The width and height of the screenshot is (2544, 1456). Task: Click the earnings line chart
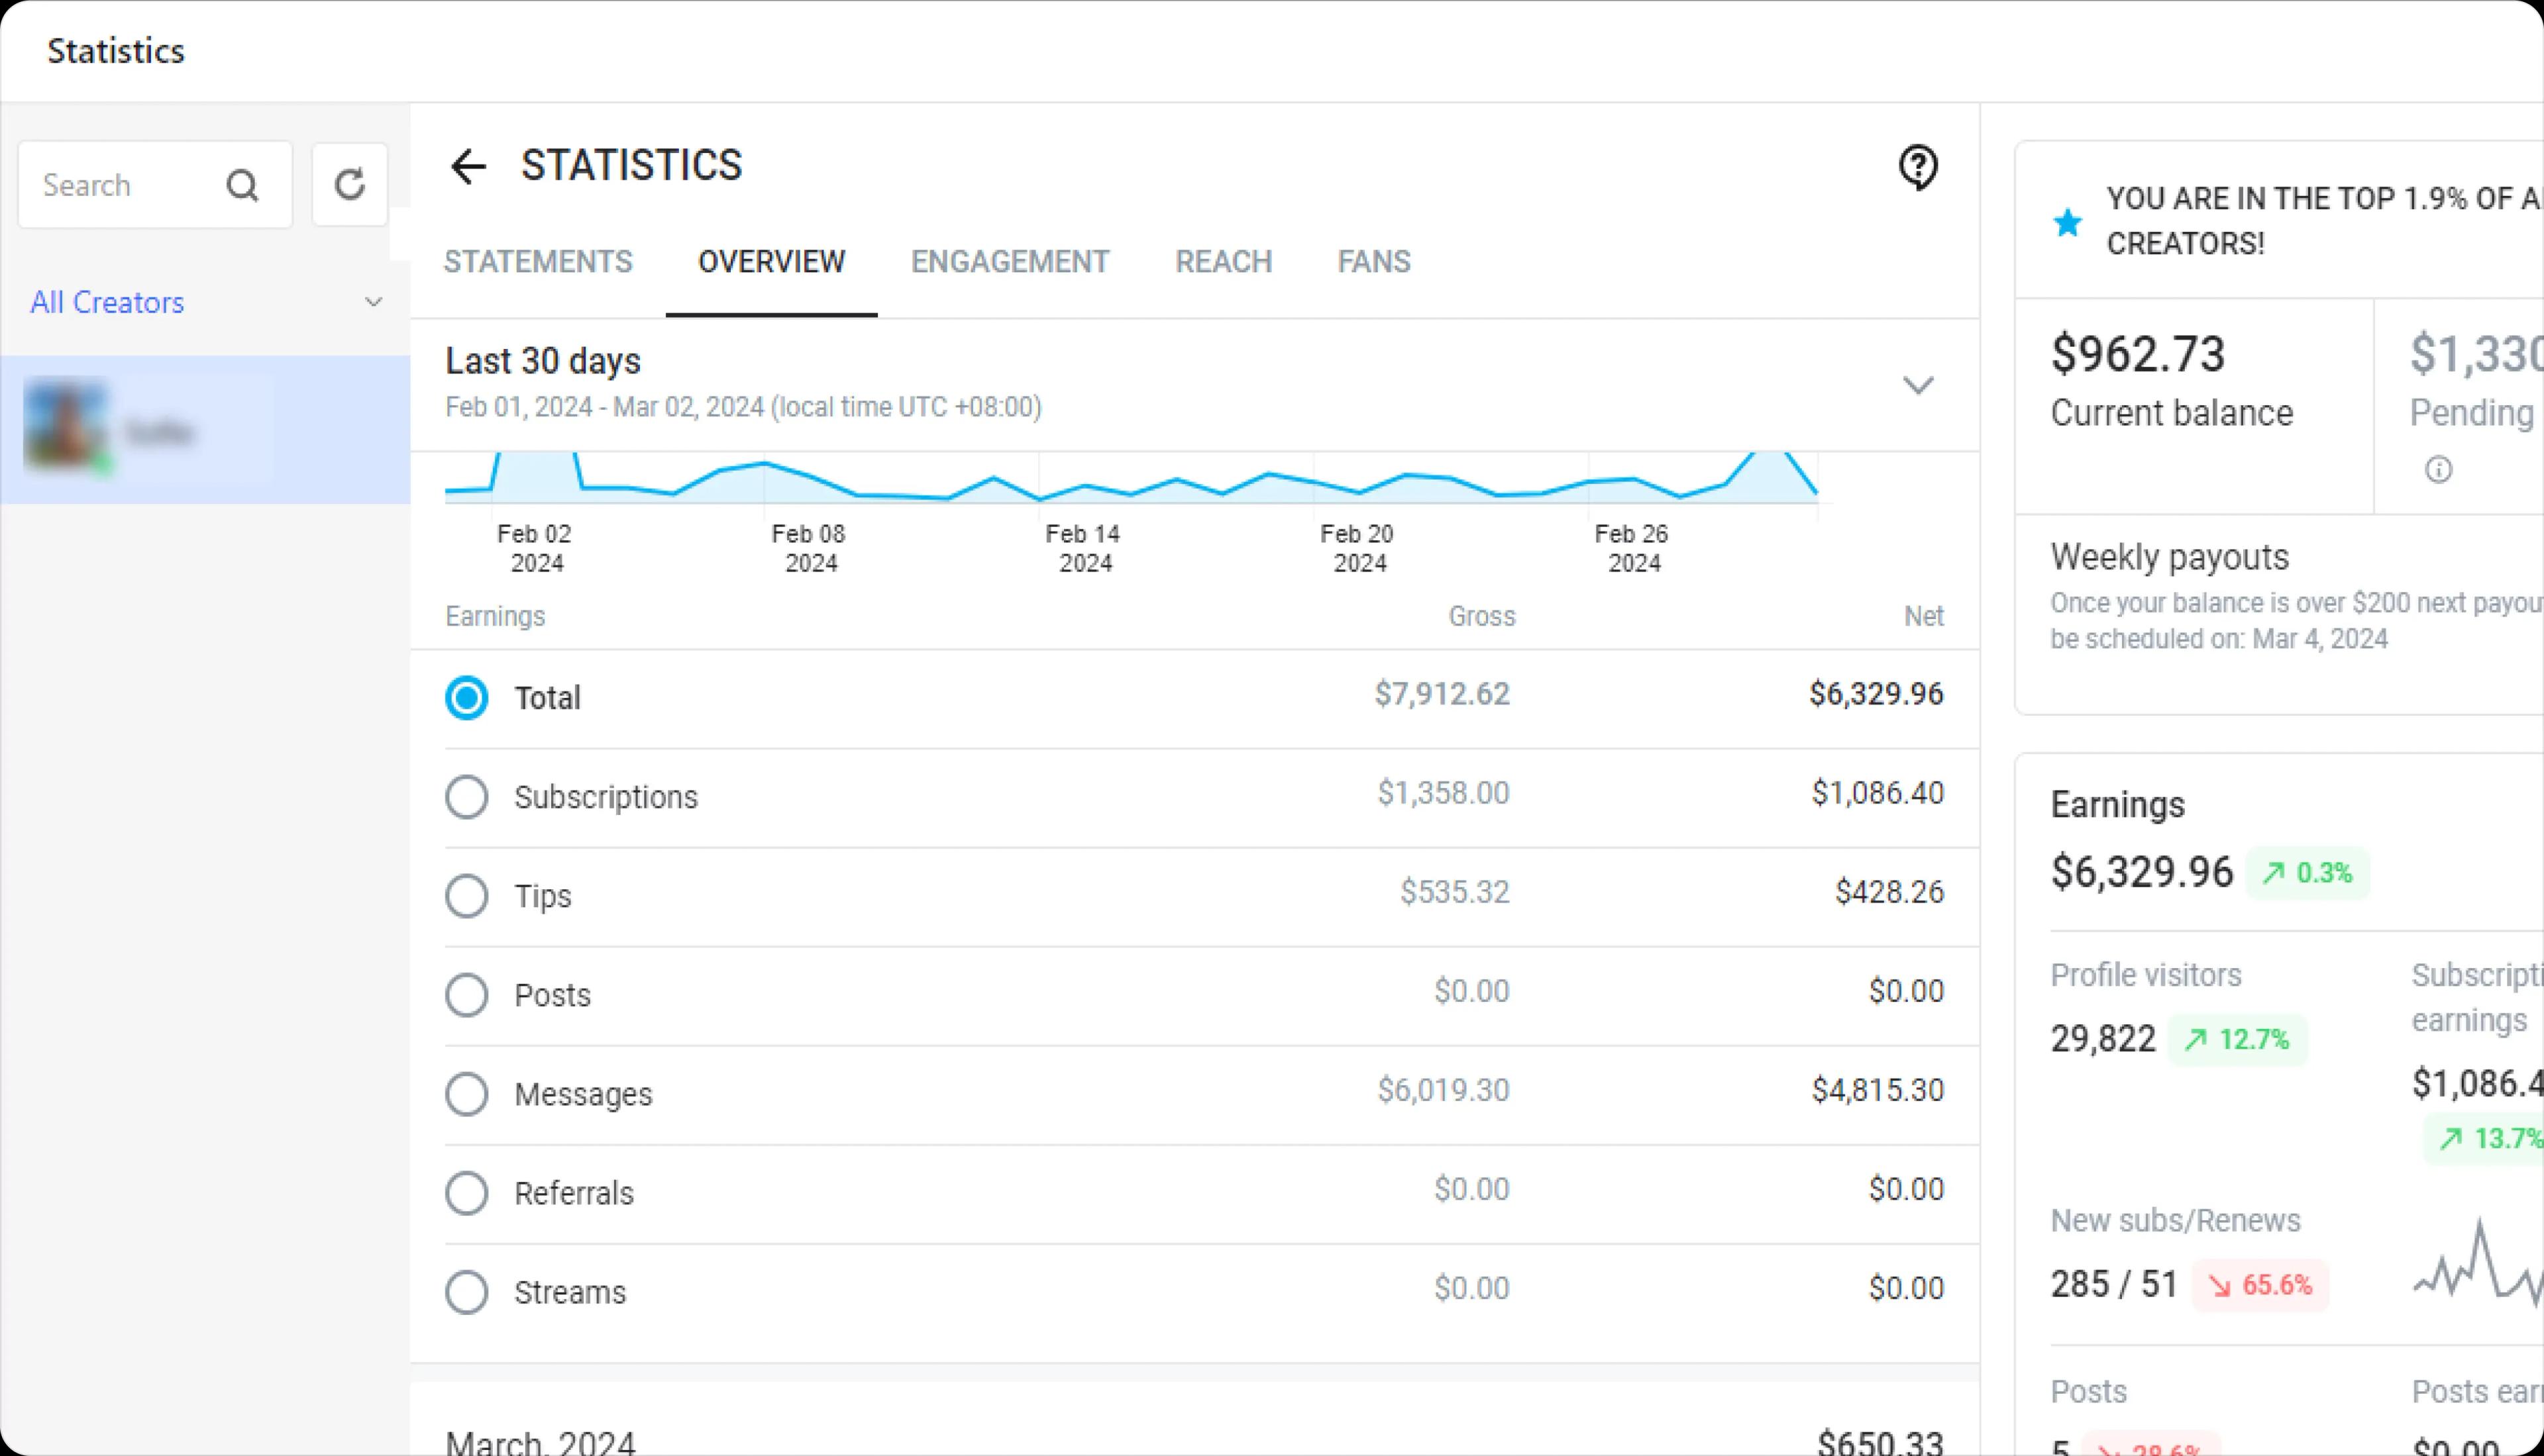click(1130, 478)
